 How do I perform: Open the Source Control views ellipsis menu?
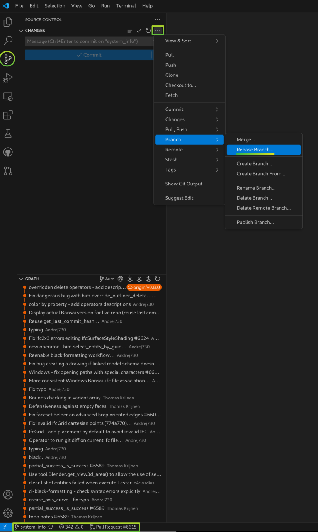[x=158, y=20]
